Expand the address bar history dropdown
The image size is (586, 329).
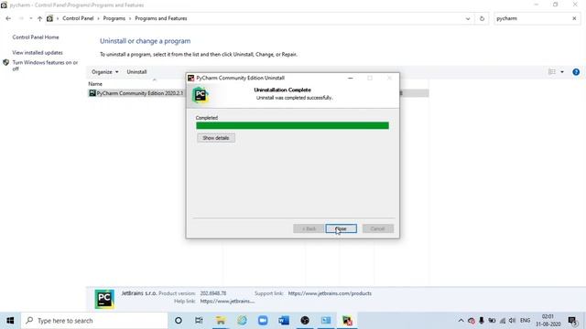click(468, 18)
